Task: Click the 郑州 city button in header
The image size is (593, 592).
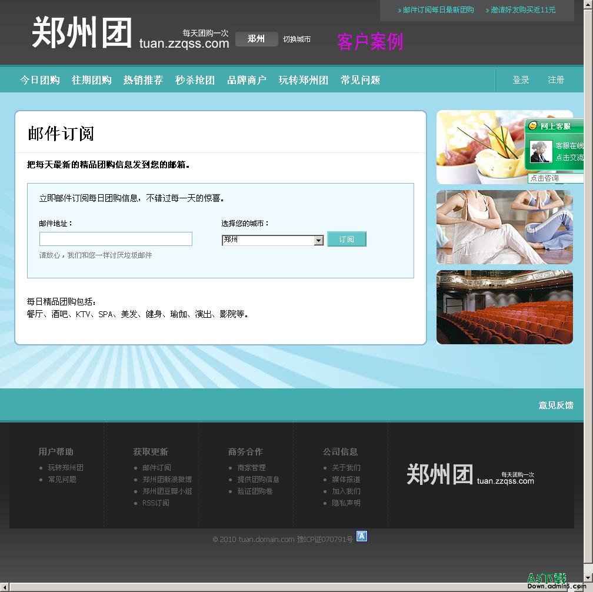Action: [256, 39]
